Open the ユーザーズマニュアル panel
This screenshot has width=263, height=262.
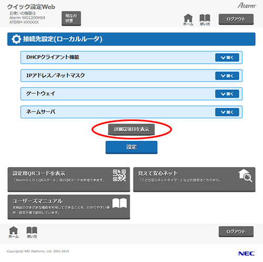(69, 207)
